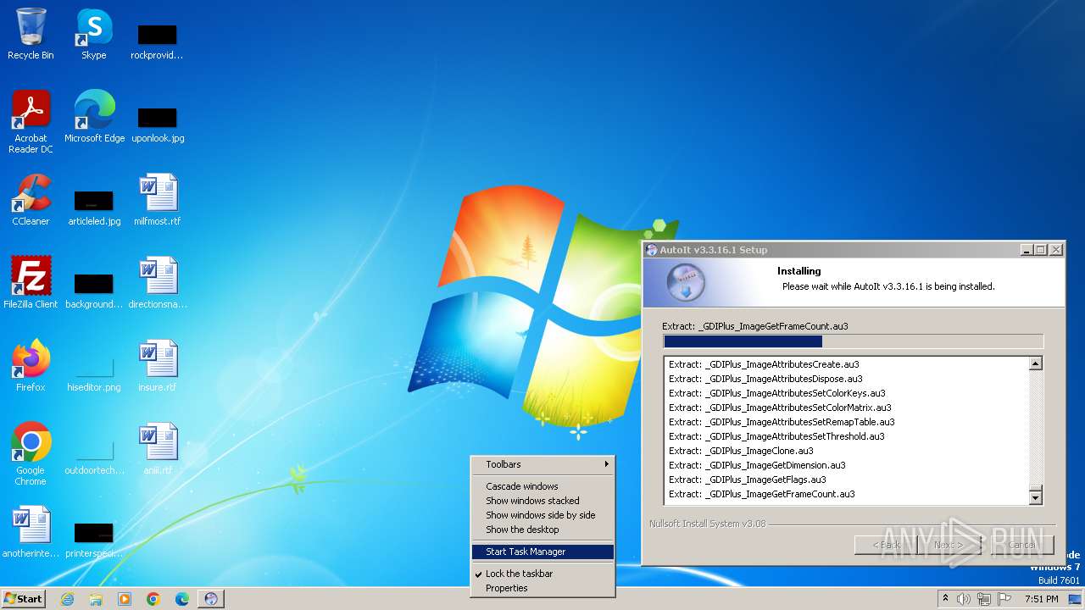
Task: Select the anotherinte... document icon
Action: coord(31,532)
